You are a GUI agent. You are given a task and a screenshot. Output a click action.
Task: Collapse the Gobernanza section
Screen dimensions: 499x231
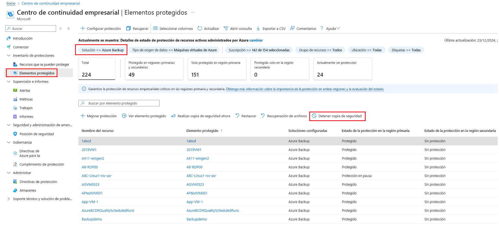9,142
